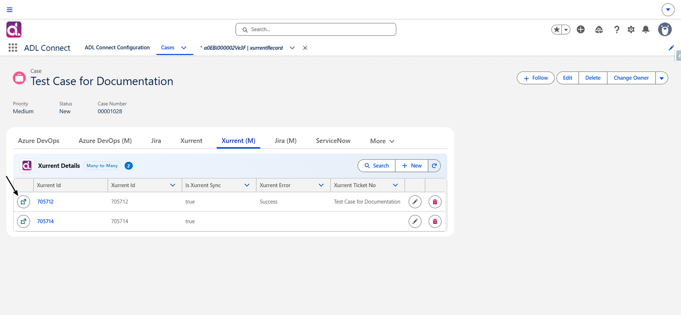Open record 705714 in external view icon
This screenshot has width=681, height=315.
23,221
